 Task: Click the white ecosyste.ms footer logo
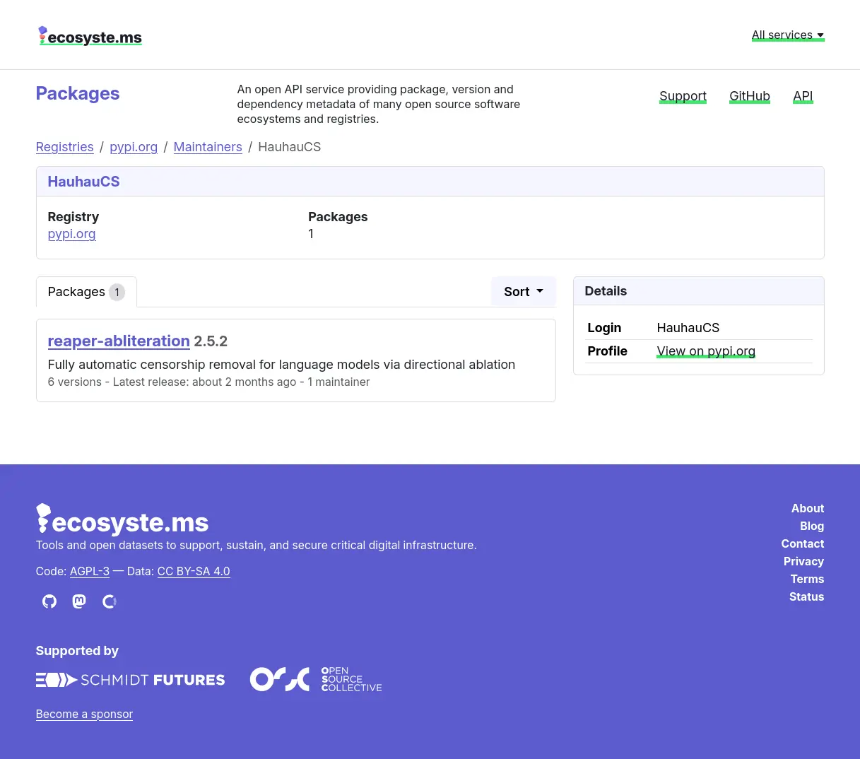(122, 519)
